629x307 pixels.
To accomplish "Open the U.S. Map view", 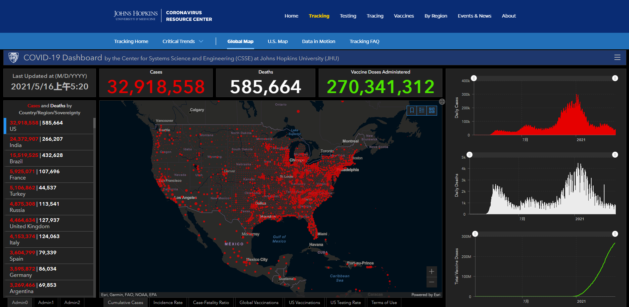I will tap(278, 41).
